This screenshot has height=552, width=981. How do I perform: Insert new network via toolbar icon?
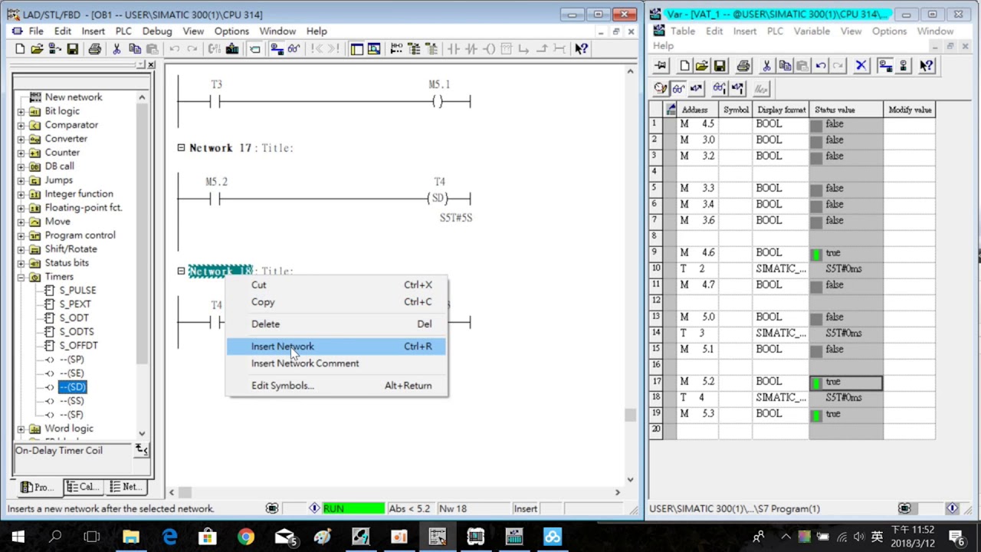tap(396, 49)
